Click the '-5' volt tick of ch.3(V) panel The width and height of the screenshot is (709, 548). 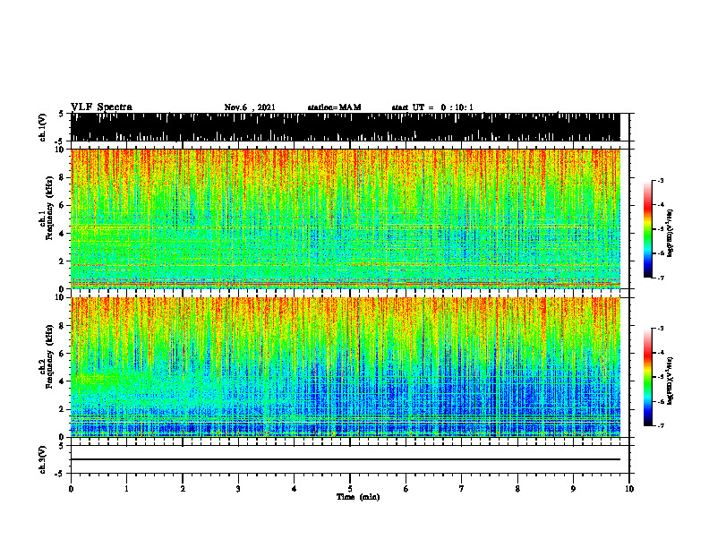[x=60, y=474]
